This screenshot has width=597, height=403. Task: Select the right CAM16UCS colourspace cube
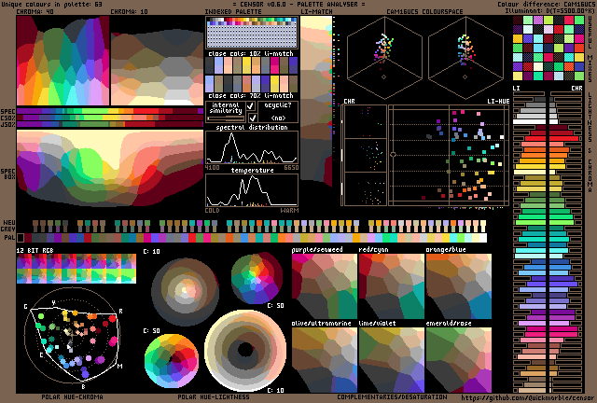click(465, 52)
